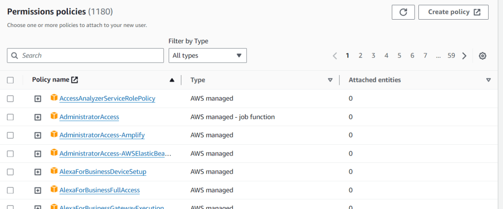Screen dimensions: 503x209
Task: Expand the AlexaForBusinessFullAccess row details
Action: tap(38, 190)
